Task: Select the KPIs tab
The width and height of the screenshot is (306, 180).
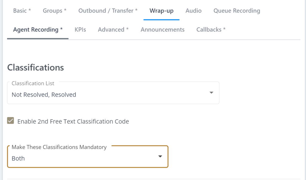Action: tap(80, 30)
